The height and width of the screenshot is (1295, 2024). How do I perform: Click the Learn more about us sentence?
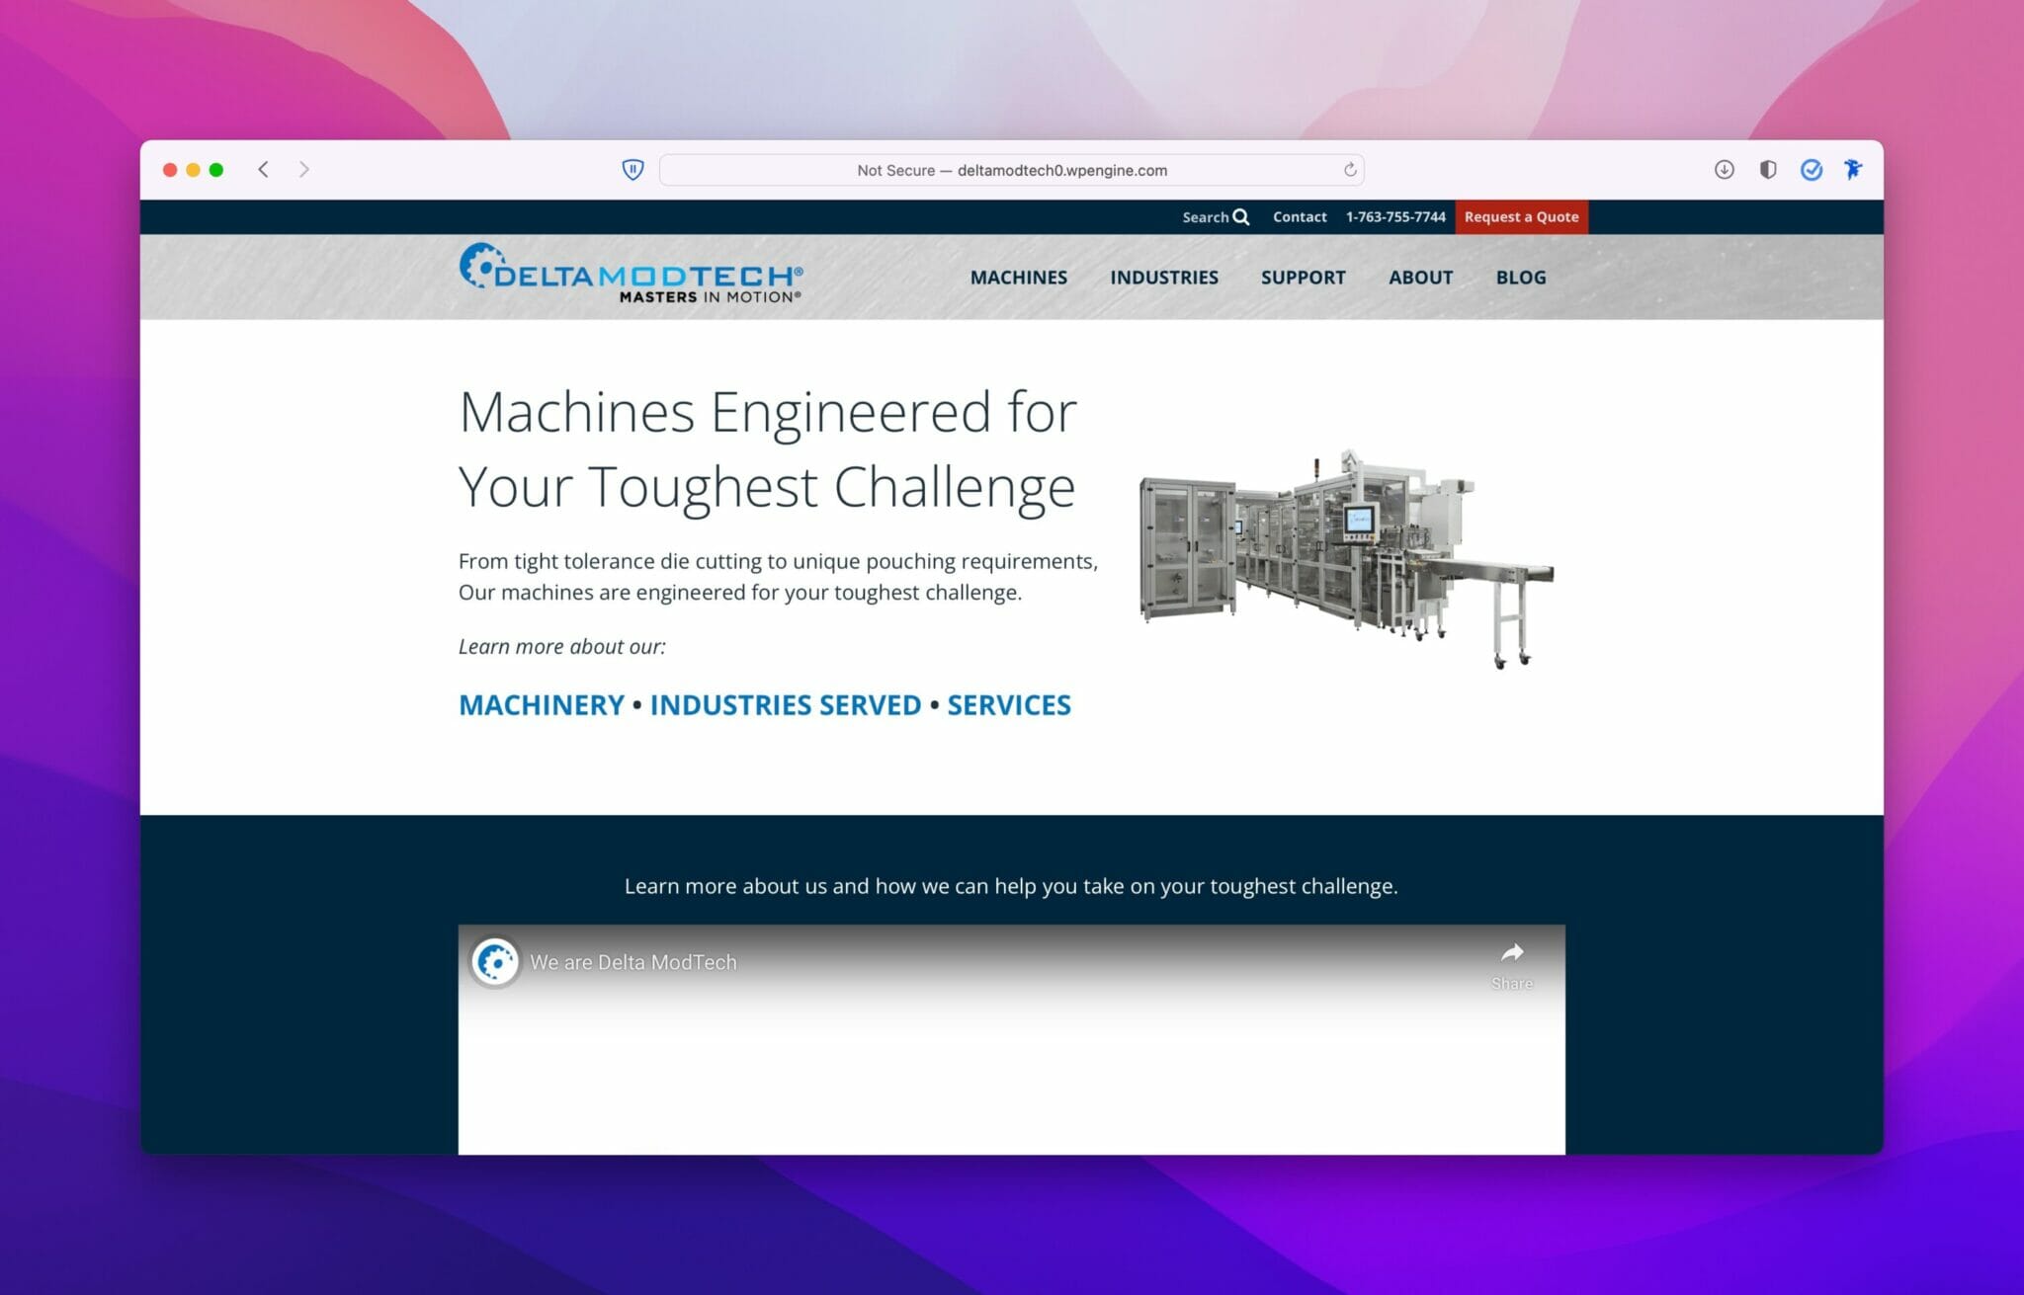(1011, 886)
